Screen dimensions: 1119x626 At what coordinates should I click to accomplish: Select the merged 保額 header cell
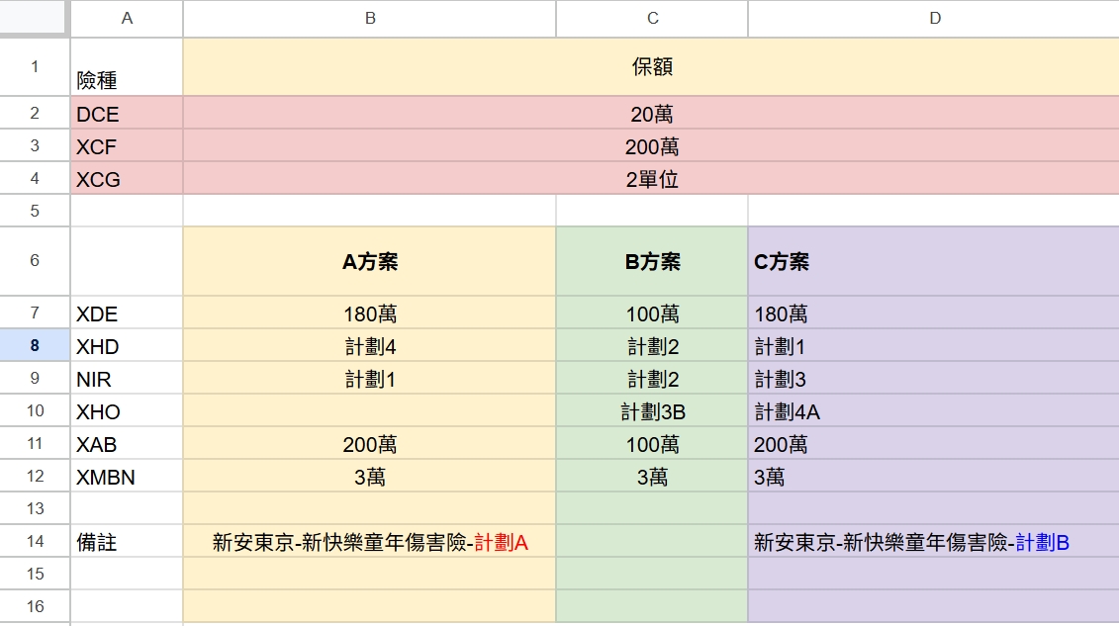tap(651, 67)
